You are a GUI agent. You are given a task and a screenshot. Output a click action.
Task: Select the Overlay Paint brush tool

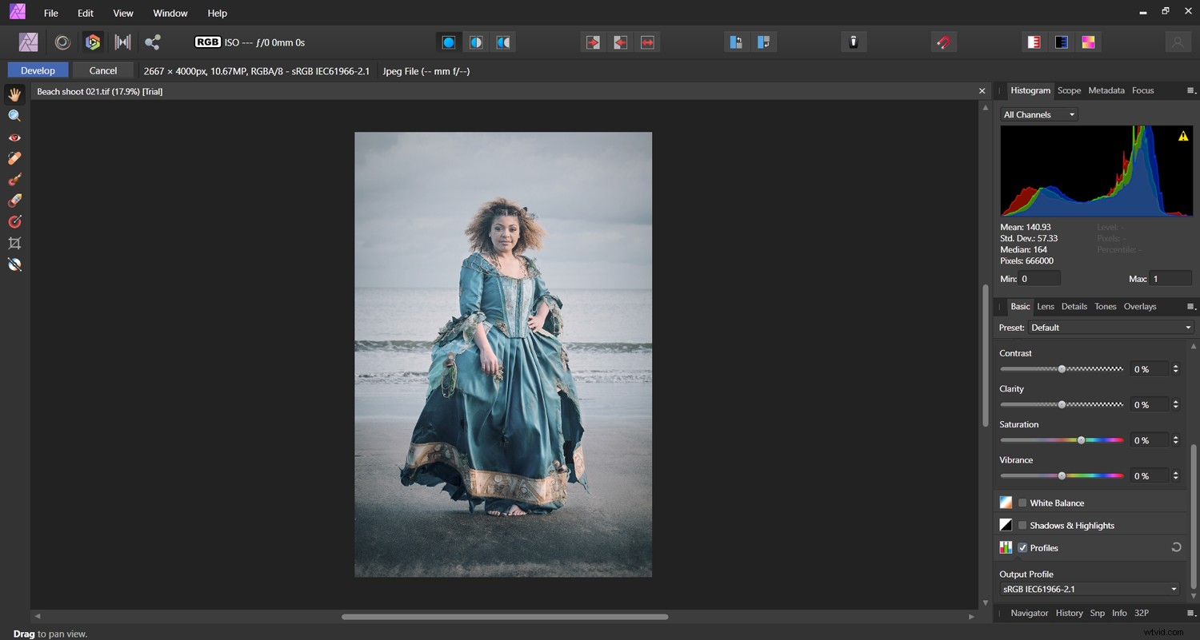point(14,179)
